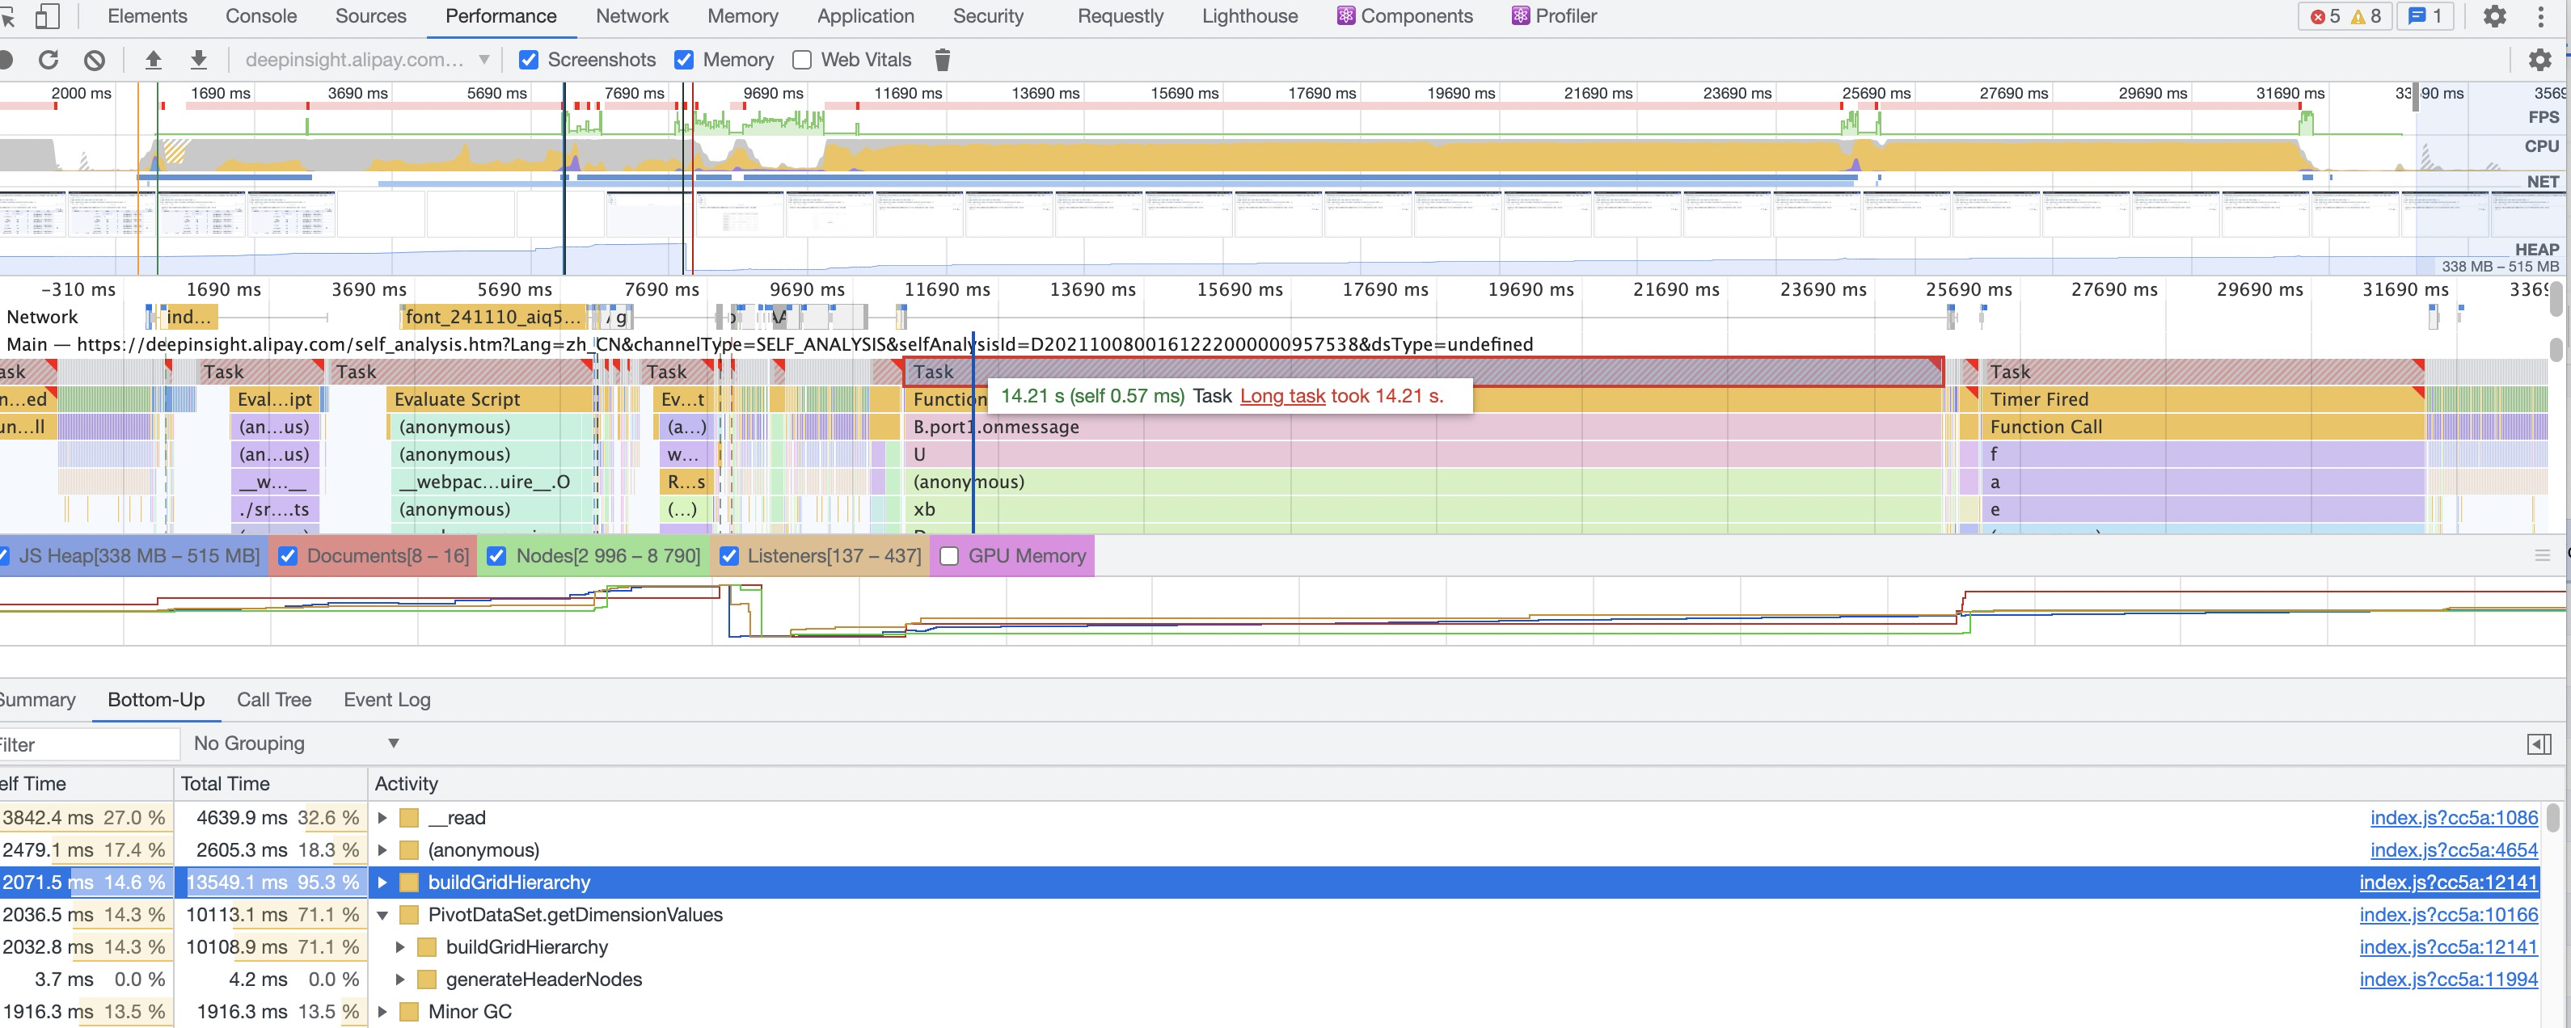
Task: Toggle the Screenshots checkbox
Action: [x=530, y=60]
